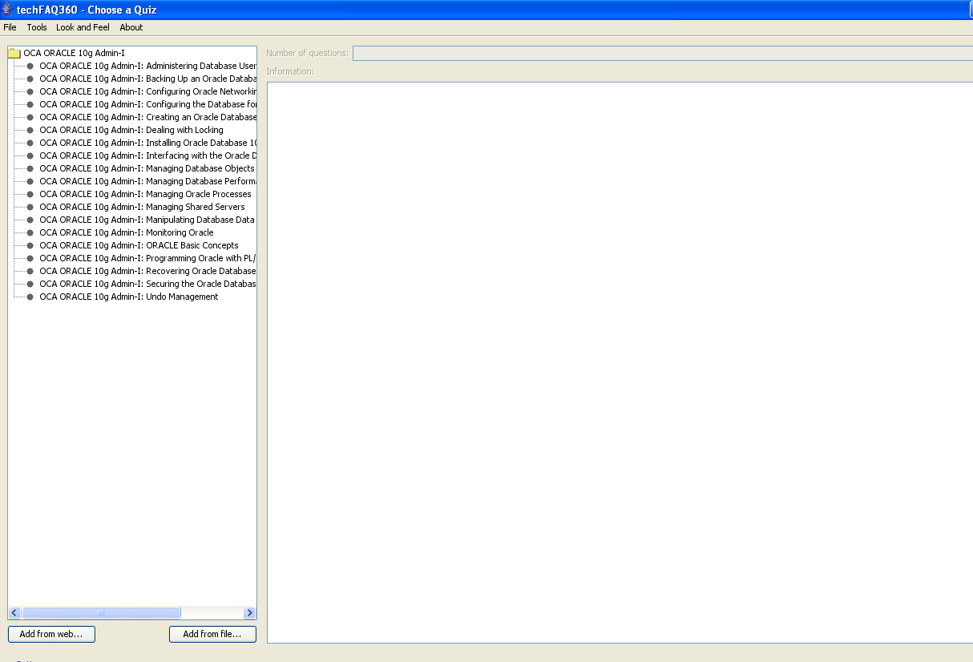Click the bullet icon beside Managing Oracle Processes

pyautogui.click(x=30, y=194)
